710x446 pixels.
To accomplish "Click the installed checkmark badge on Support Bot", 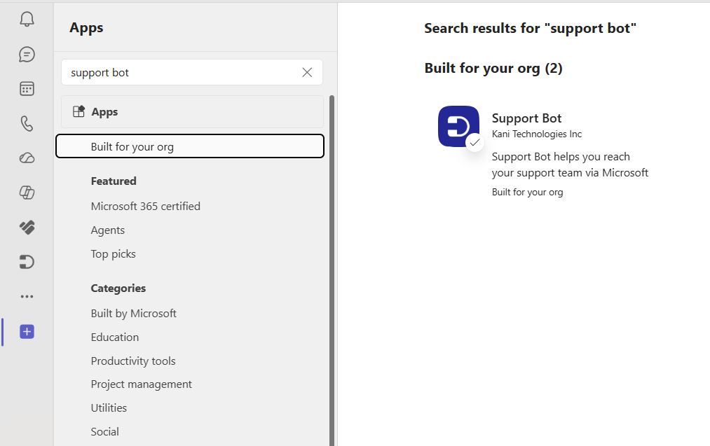I will coord(475,143).
